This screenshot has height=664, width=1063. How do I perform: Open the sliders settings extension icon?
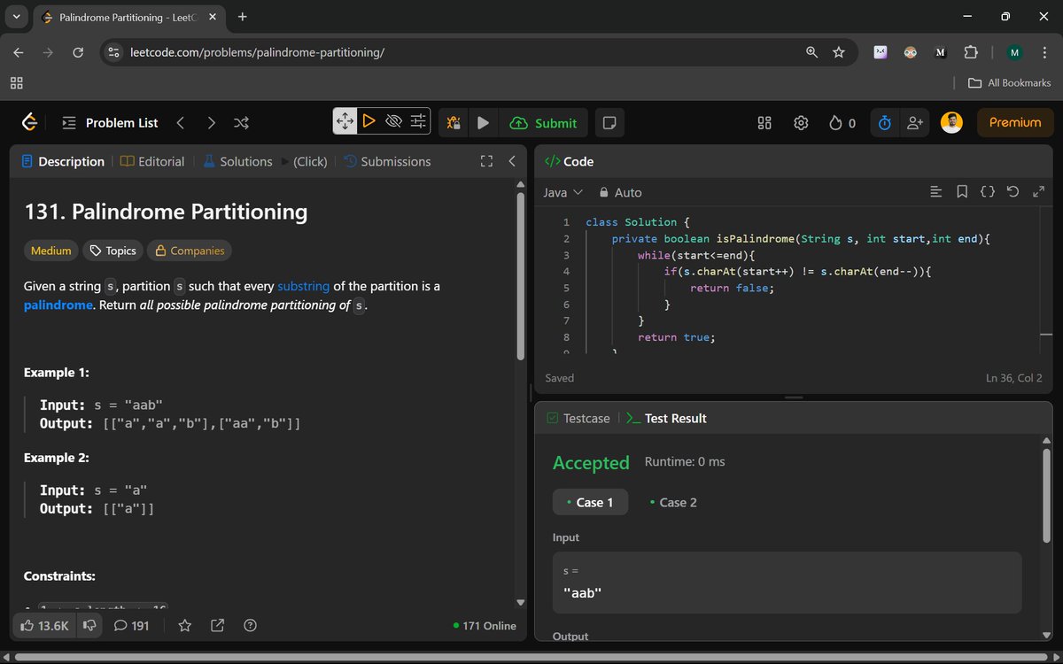(x=418, y=121)
